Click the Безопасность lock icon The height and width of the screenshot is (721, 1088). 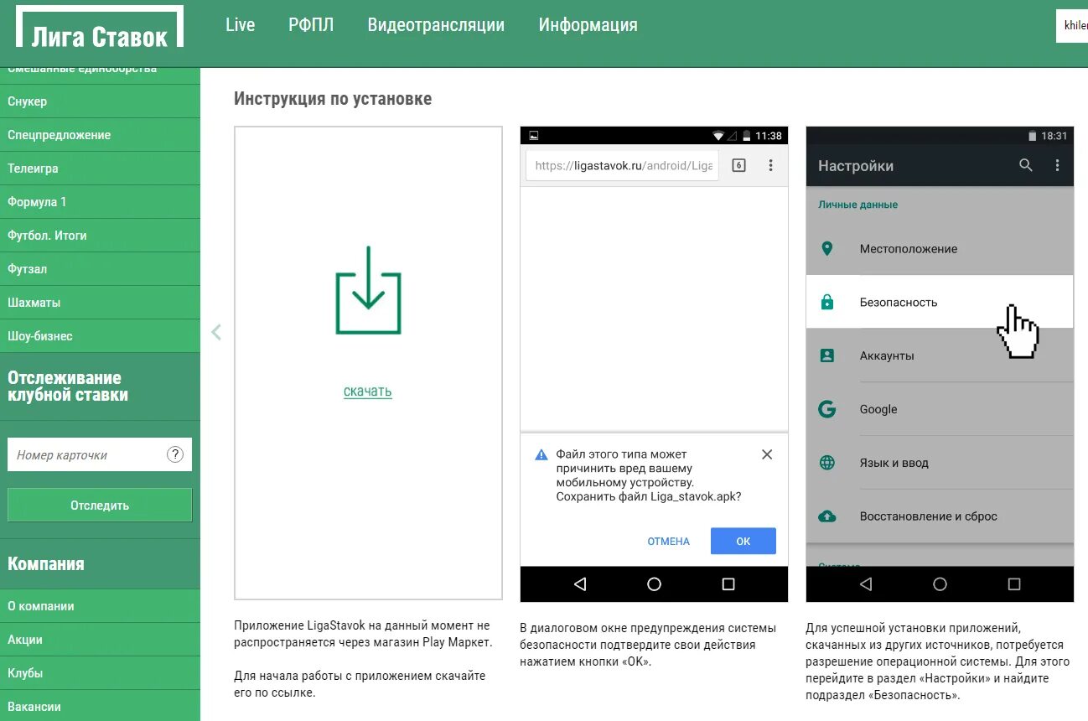(827, 302)
